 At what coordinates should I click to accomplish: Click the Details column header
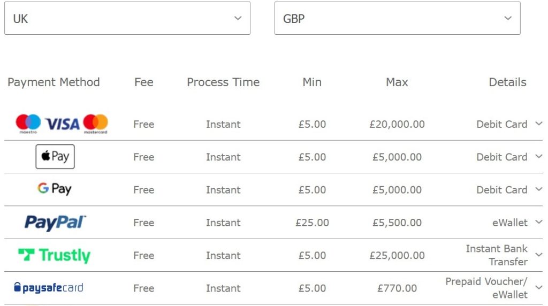coord(507,82)
